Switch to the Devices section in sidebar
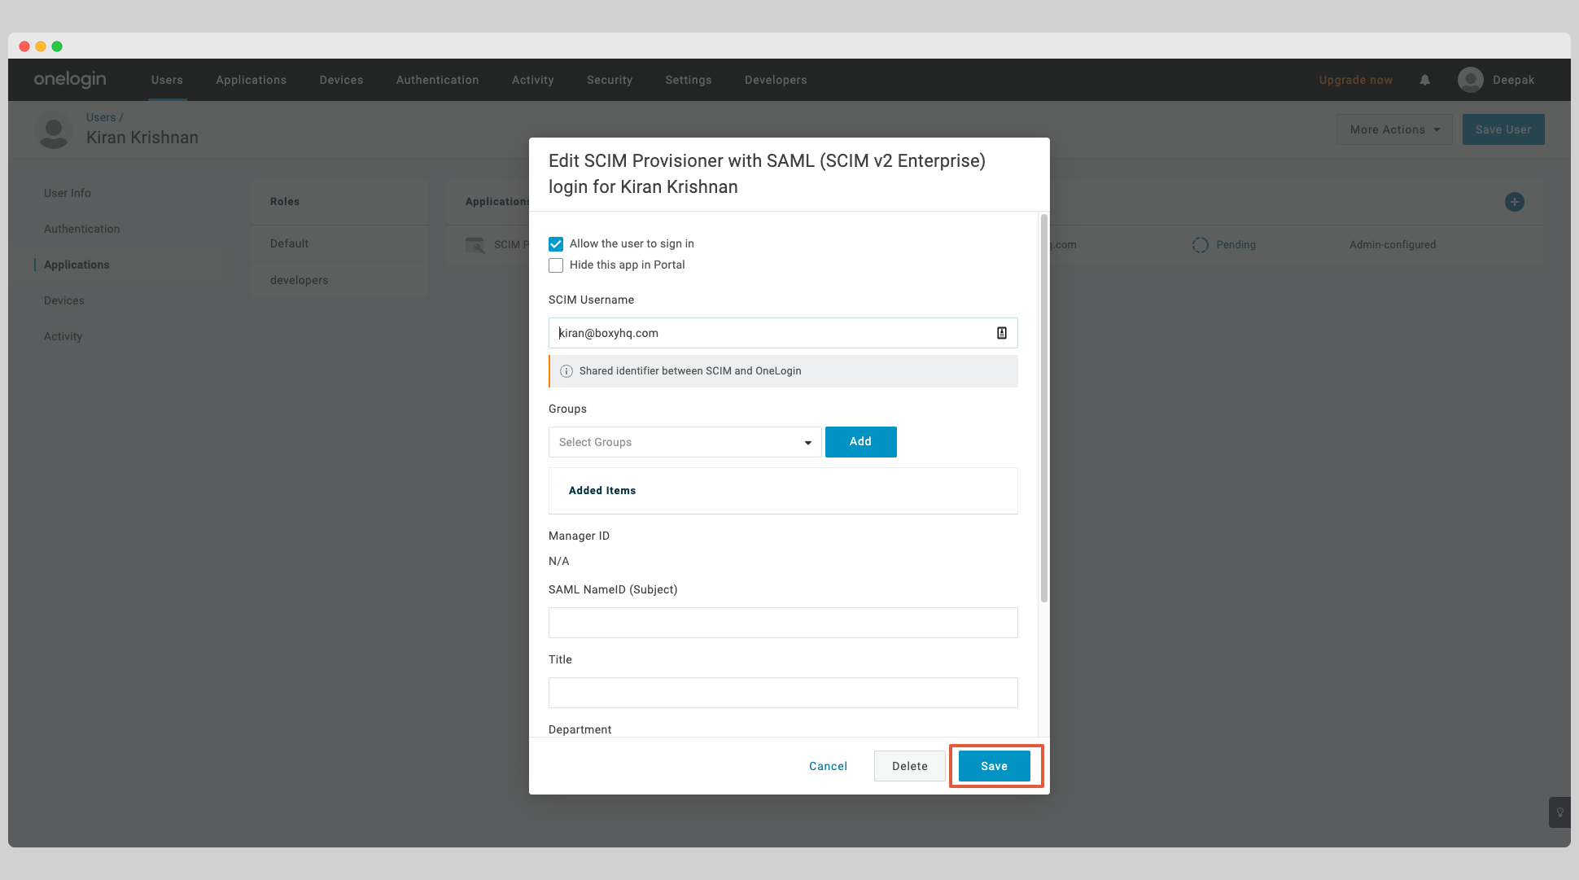 click(x=63, y=300)
